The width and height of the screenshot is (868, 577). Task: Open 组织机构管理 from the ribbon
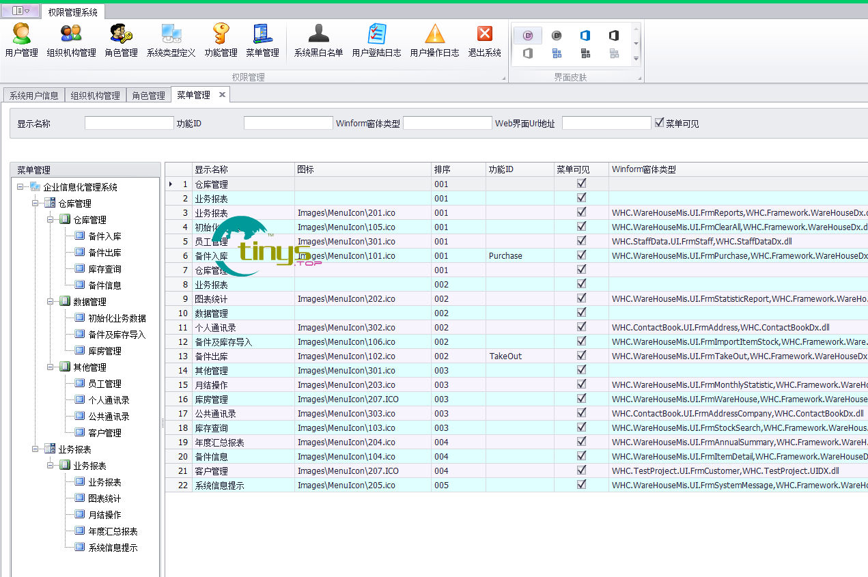click(71, 40)
